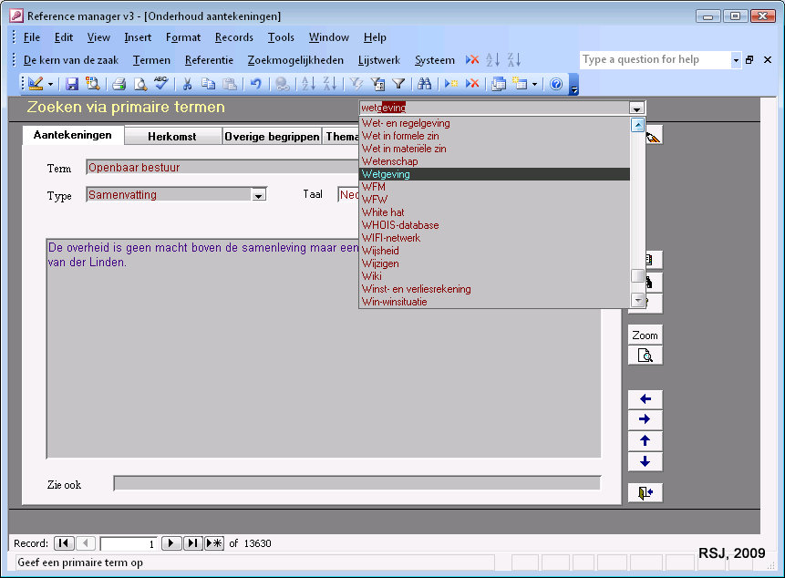Click the funnel Apply Filter icon
Screen dimensions: 785x578
(x=398, y=84)
